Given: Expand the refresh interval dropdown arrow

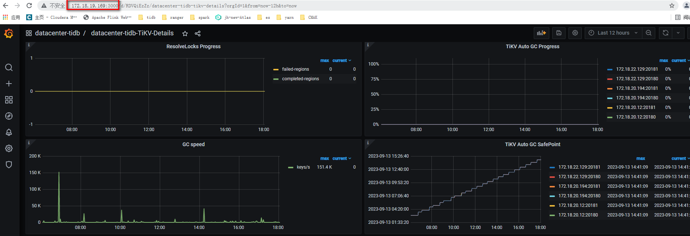Looking at the screenshot, I should (x=678, y=33).
